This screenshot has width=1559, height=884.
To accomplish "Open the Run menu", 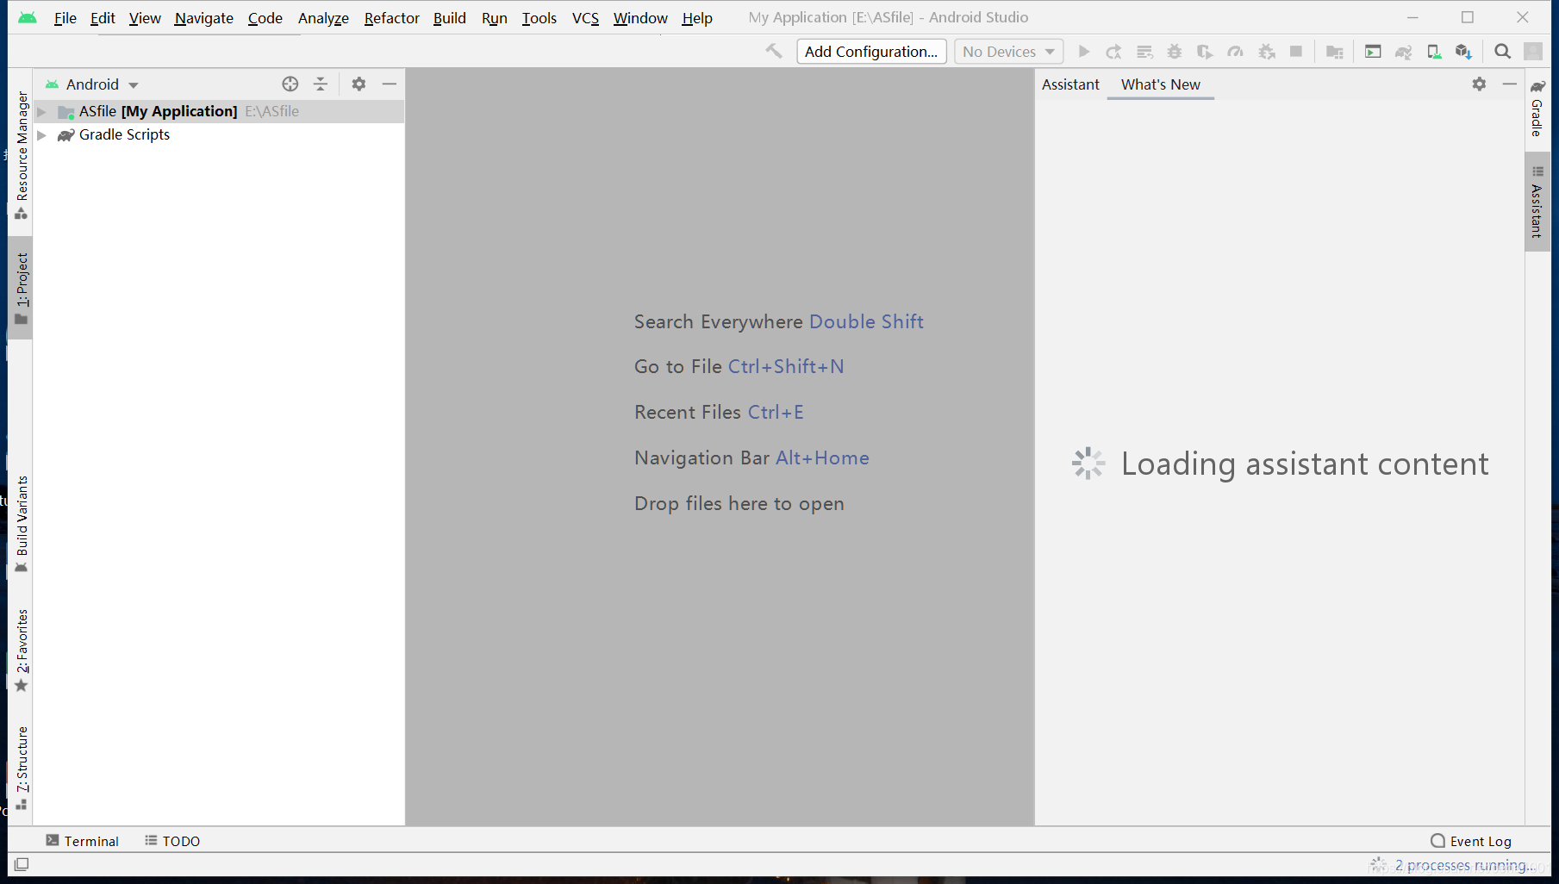I will pyautogui.click(x=495, y=18).
